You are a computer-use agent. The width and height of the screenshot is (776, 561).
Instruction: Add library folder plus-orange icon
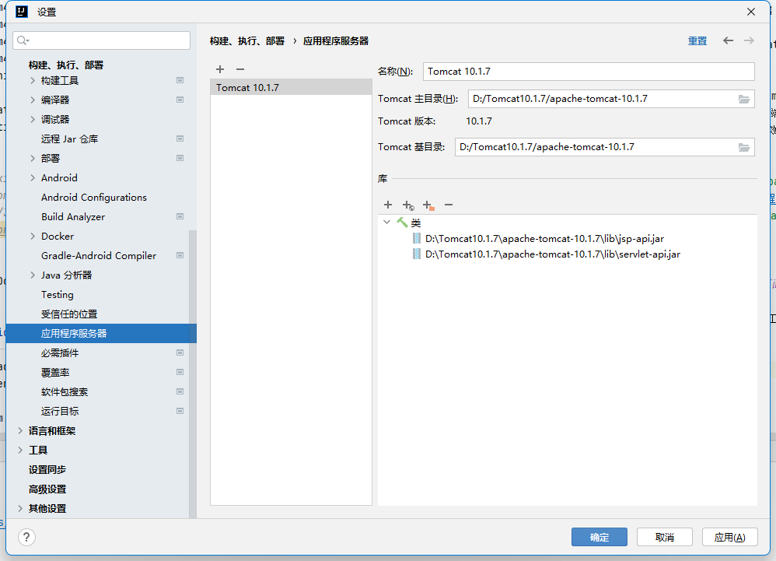(x=428, y=205)
